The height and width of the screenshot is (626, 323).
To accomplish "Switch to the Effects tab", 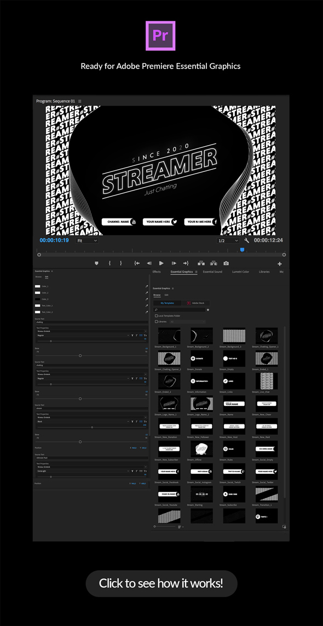I will pos(157,272).
